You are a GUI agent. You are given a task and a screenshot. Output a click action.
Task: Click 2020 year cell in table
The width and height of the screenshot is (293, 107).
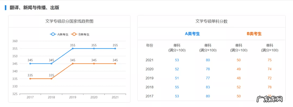(x=149, y=69)
